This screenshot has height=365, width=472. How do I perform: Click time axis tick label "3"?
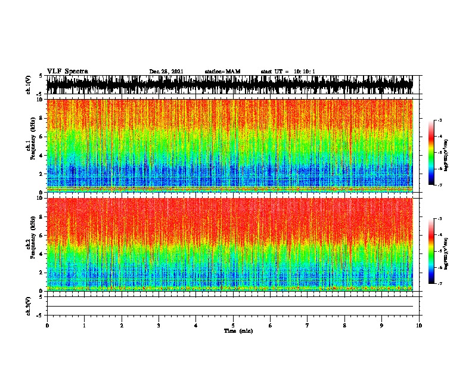click(159, 326)
